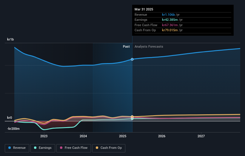Click the Mar 31 2025 tooltip date
This screenshot has height=156, width=245.
[144, 9]
